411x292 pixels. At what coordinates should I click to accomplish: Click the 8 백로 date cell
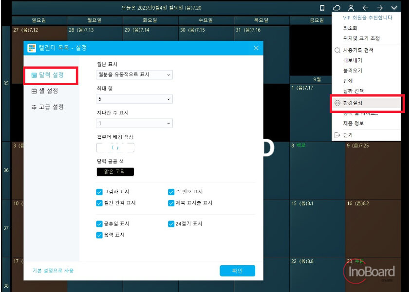click(317, 170)
